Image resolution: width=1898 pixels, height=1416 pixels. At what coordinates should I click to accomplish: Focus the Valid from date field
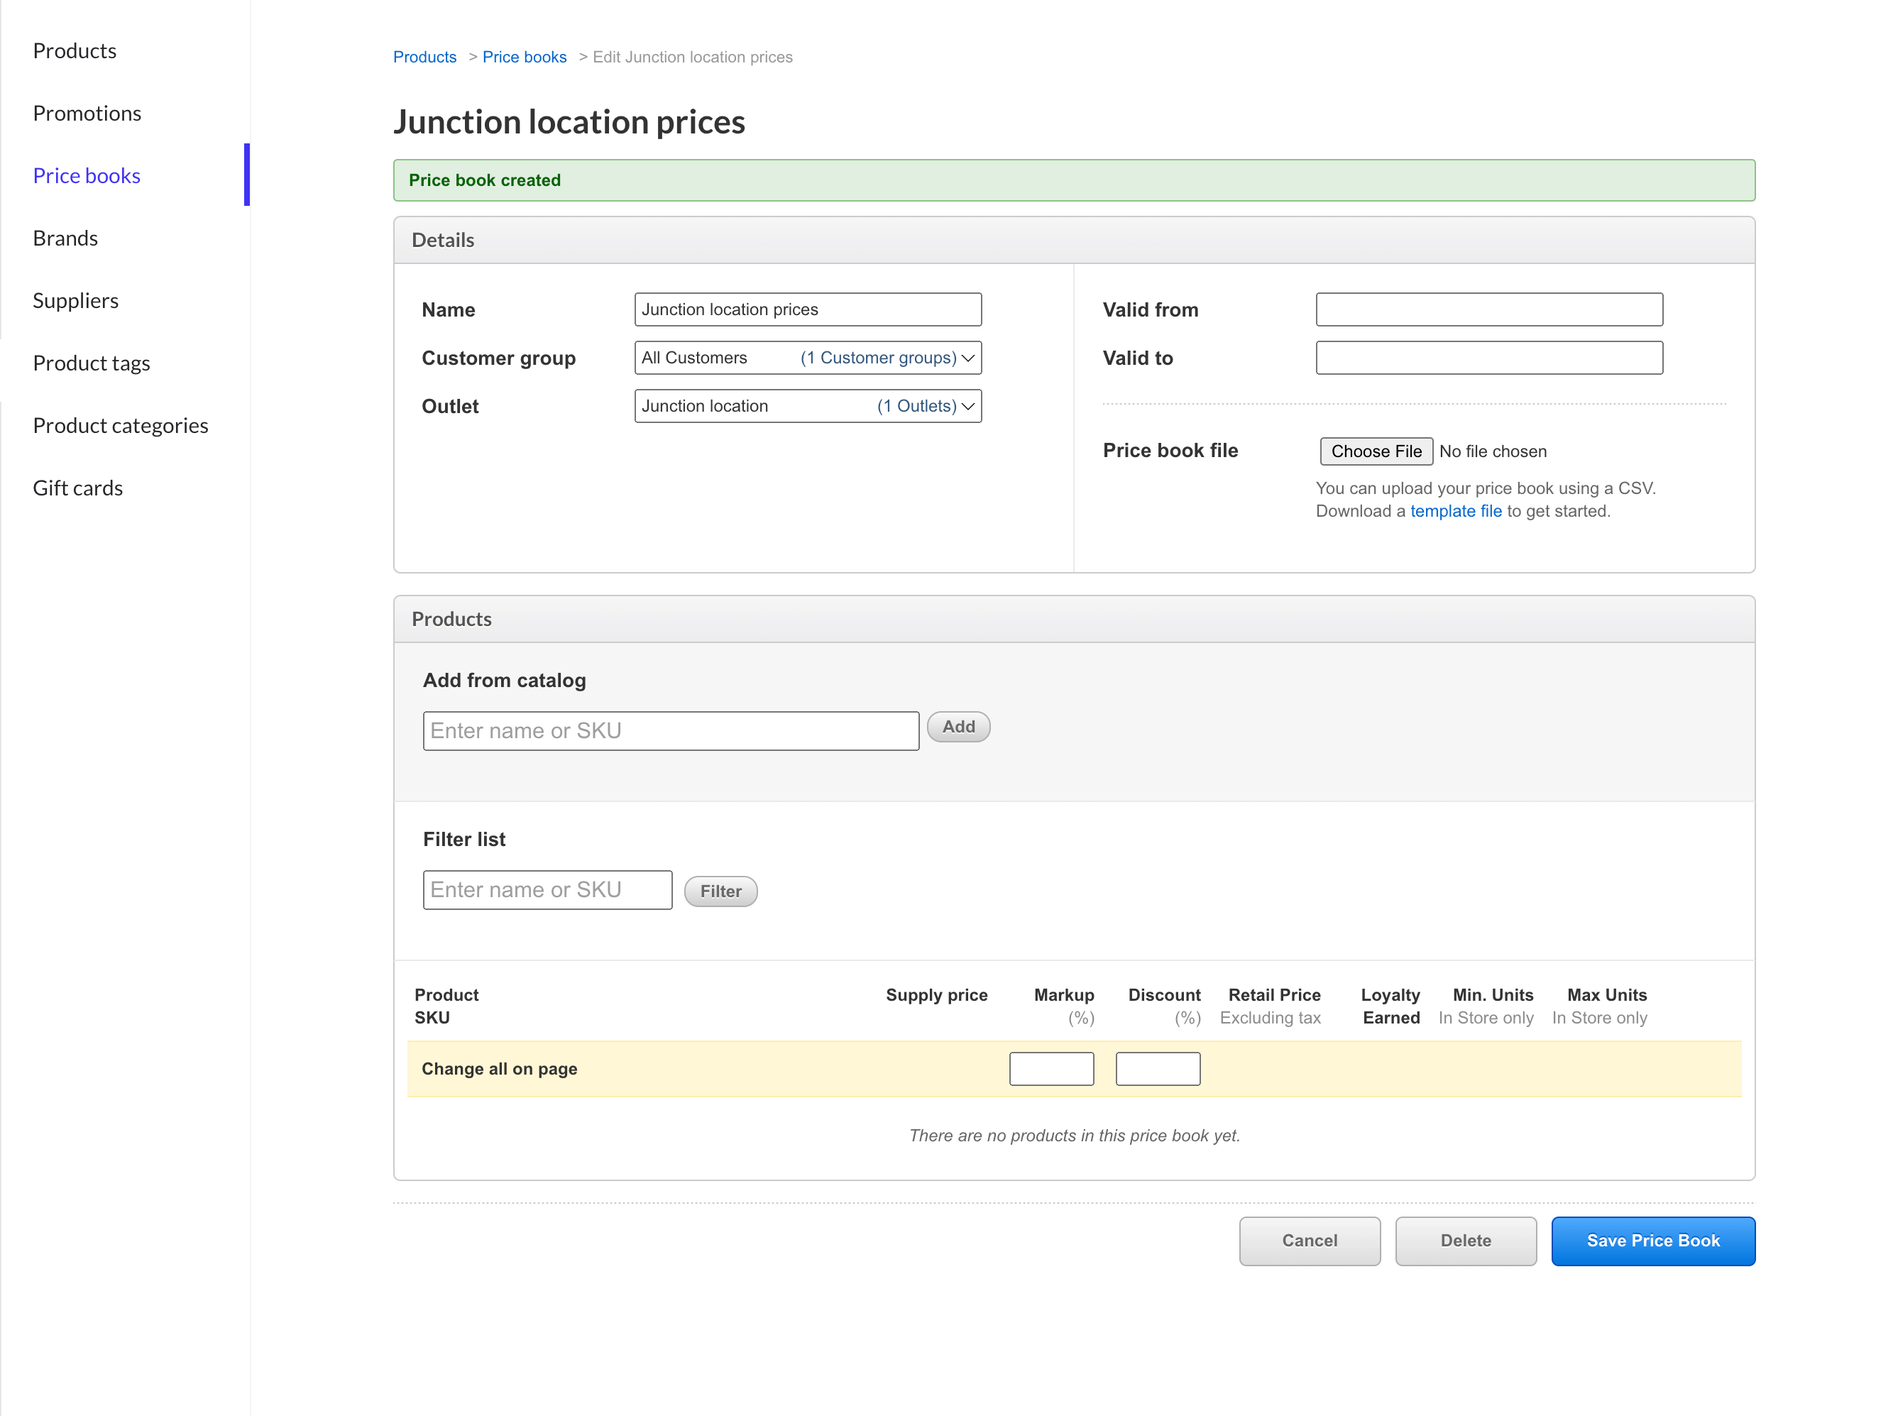[1489, 309]
